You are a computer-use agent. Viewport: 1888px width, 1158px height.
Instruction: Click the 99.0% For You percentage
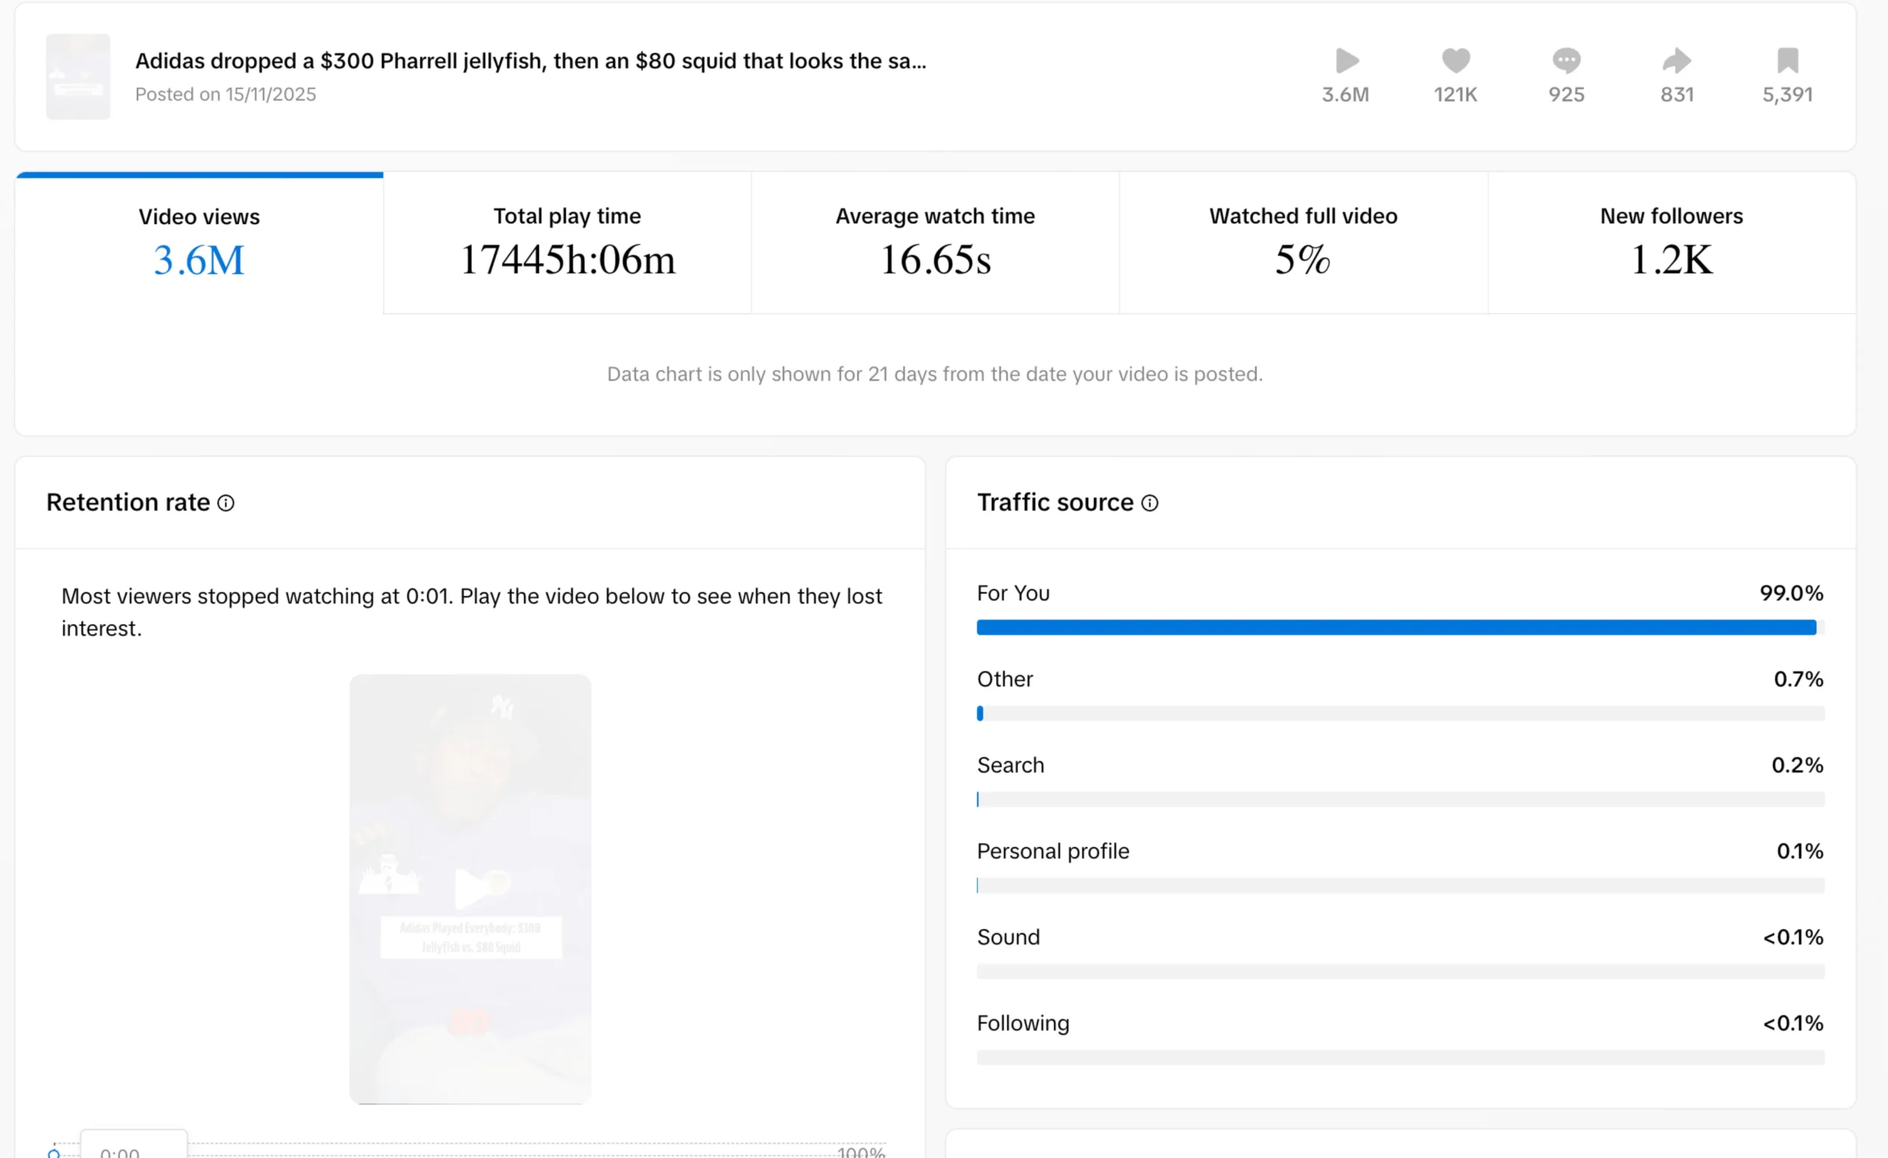pos(1791,593)
